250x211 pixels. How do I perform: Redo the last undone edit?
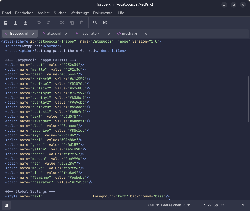[48, 22]
